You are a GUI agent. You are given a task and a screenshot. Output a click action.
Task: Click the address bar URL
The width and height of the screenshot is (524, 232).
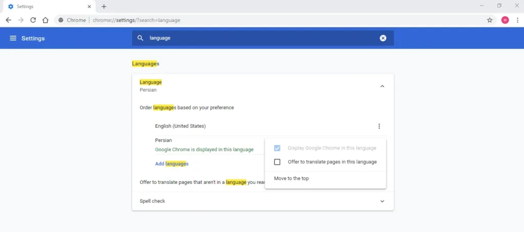click(136, 20)
